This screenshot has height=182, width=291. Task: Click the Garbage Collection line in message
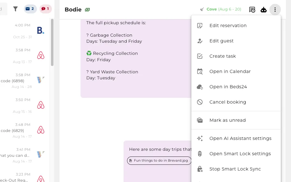click(x=109, y=35)
